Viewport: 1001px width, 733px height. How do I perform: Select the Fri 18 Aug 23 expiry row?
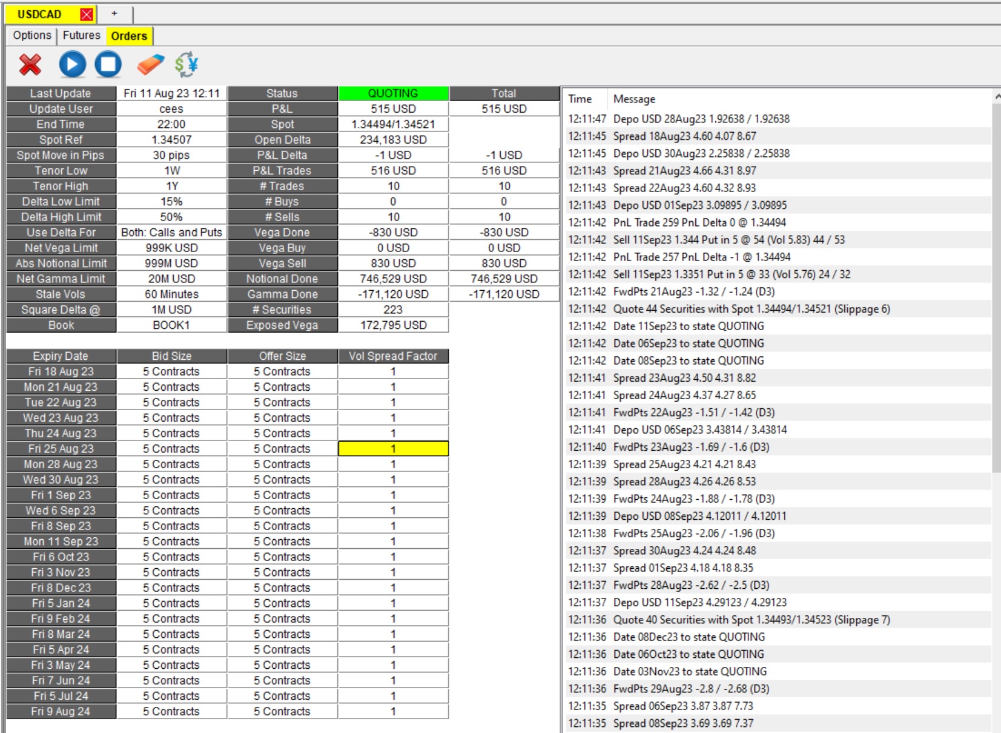click(x=61, y=371)
